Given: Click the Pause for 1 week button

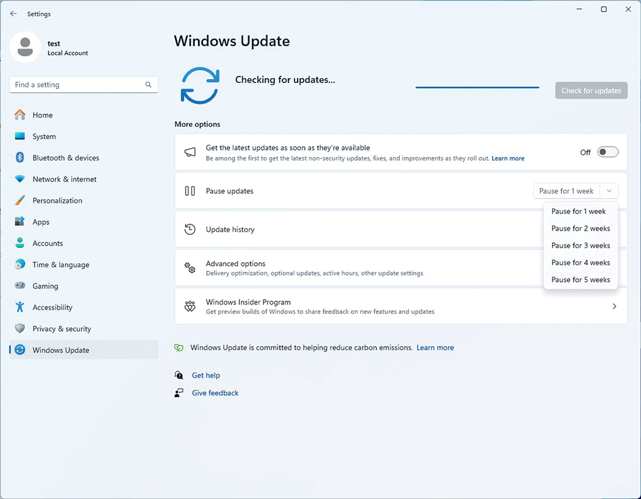Looking at the screenshot, I should pyautogui.click(x=567, y=191).
